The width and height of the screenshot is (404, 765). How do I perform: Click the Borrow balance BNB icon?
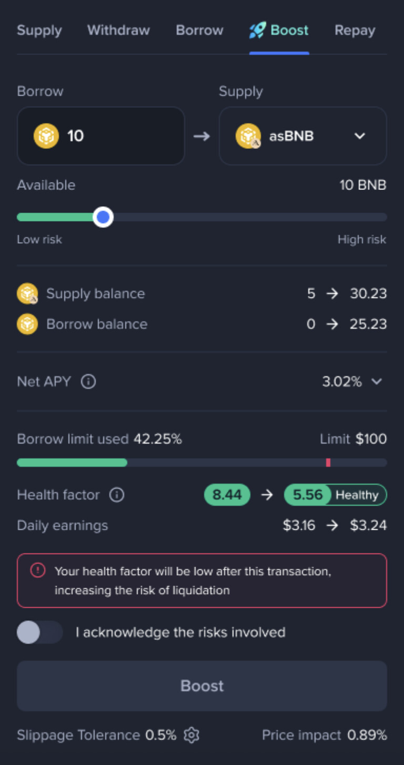[27, 324]
